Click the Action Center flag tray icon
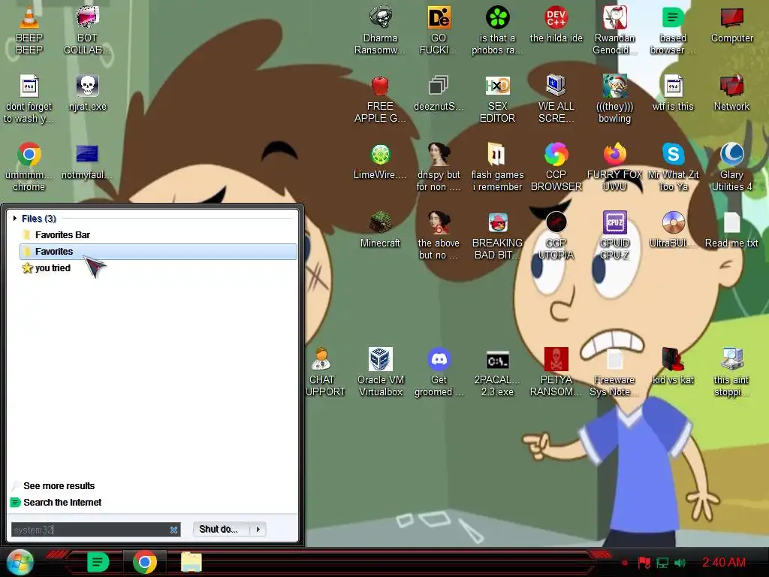This screenshot has width=769, height=577. (x=644, y=562)
